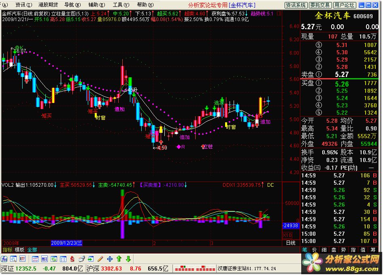Click the 逃顶 marker label

pos(219,102)
